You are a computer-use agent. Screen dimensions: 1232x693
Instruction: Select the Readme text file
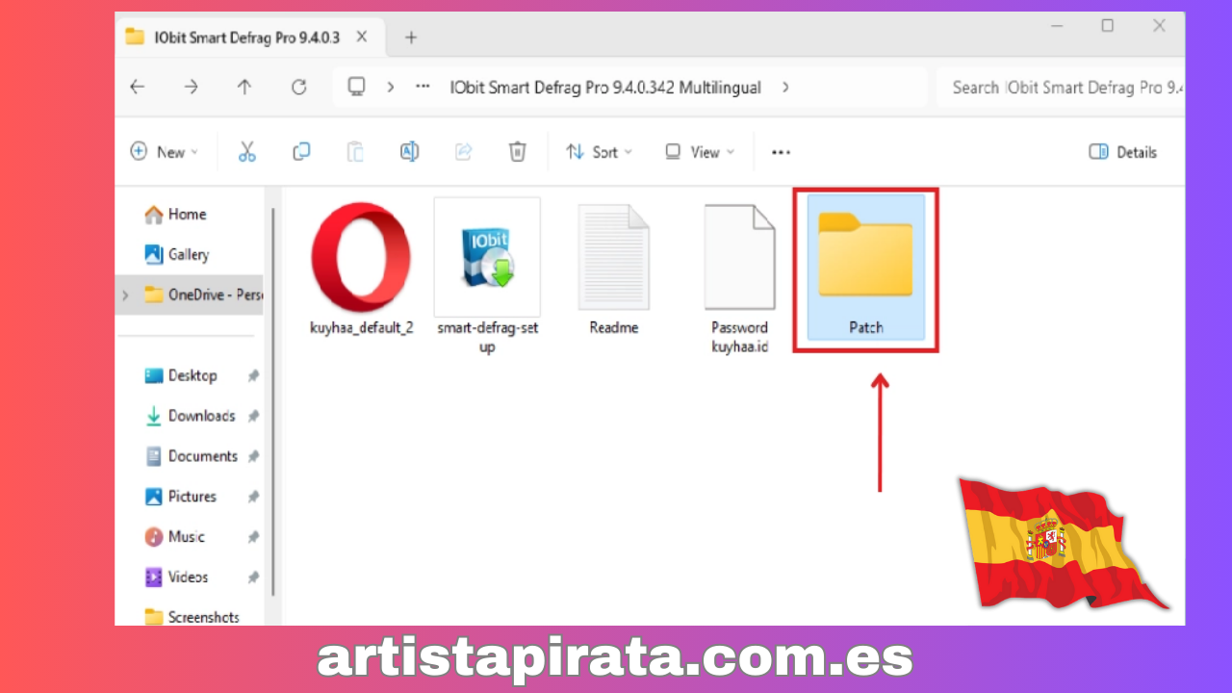pyautogui.click(x=614, y=269)
